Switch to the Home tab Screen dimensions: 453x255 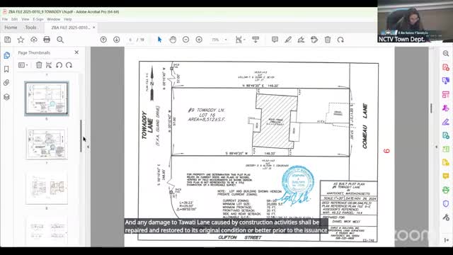pyautogui.click(x=11, y=28)
